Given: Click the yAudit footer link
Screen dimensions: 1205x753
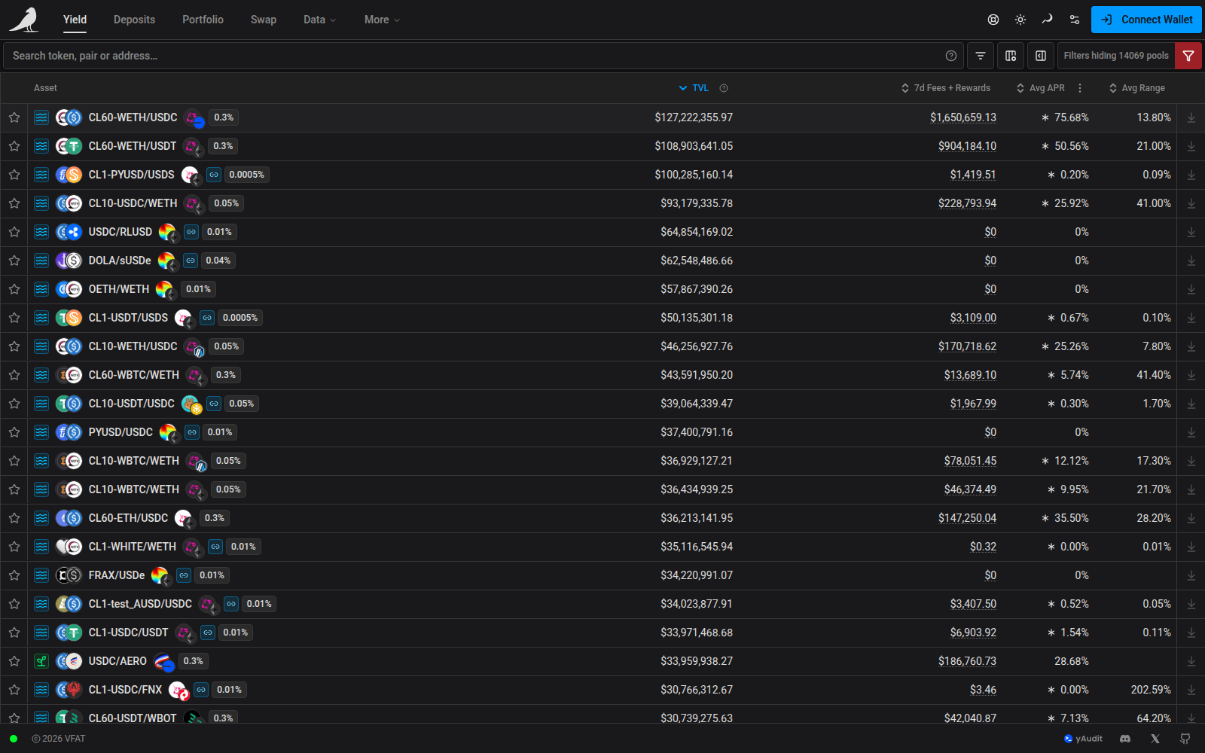Looking at the screenshot, I should point(1083,739).
